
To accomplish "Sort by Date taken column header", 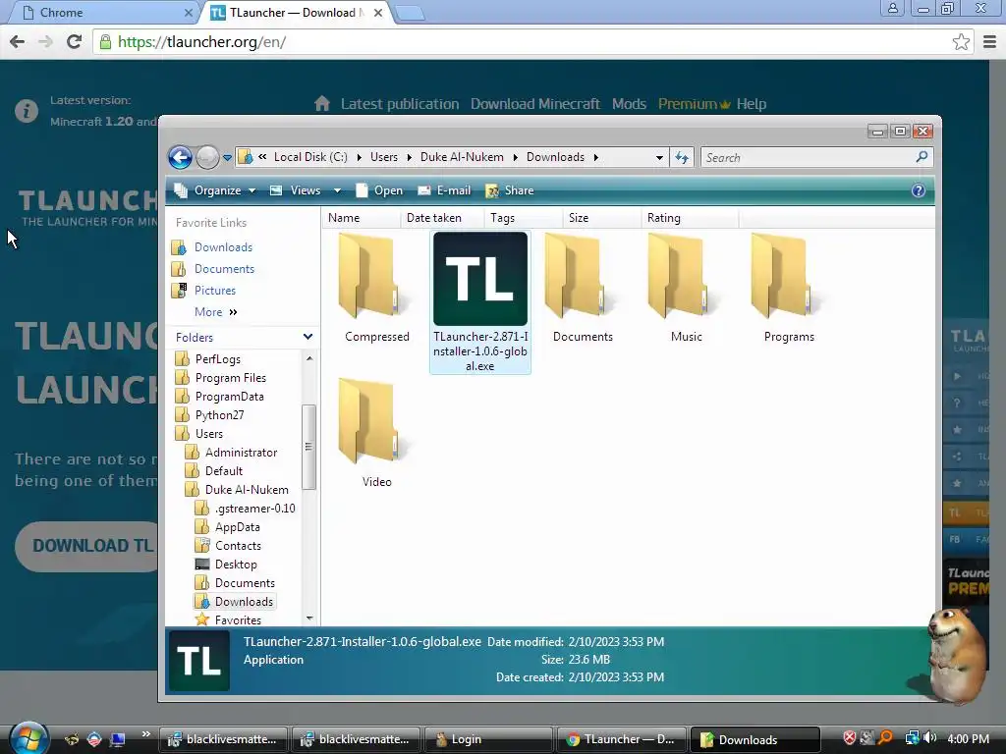I will (442, 218).
